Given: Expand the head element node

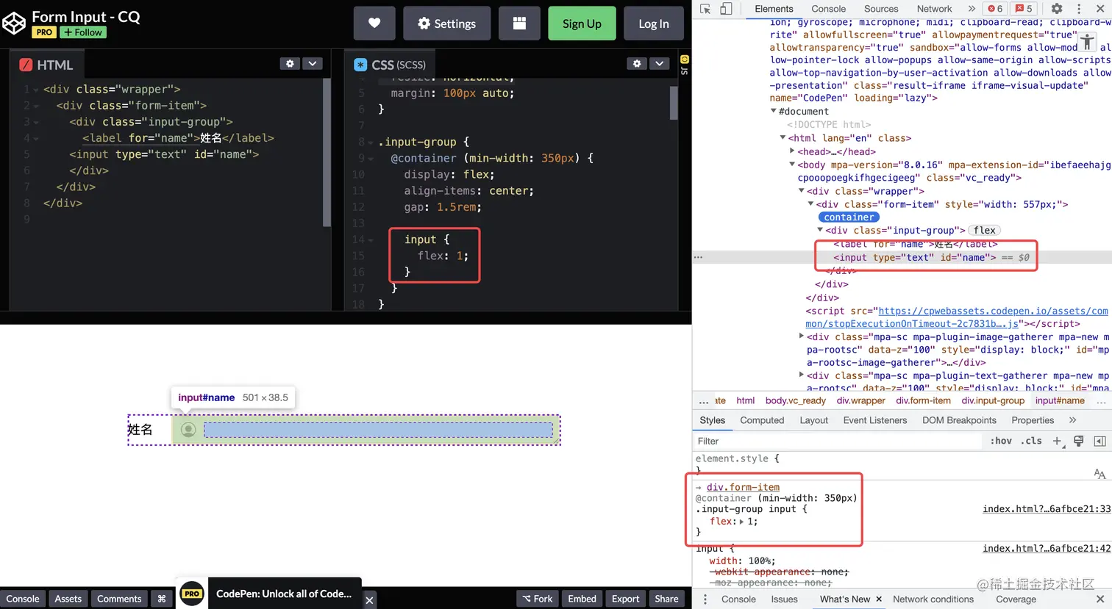Looking at the screenshot, I should pyautogui.click(x=792, y=152).
